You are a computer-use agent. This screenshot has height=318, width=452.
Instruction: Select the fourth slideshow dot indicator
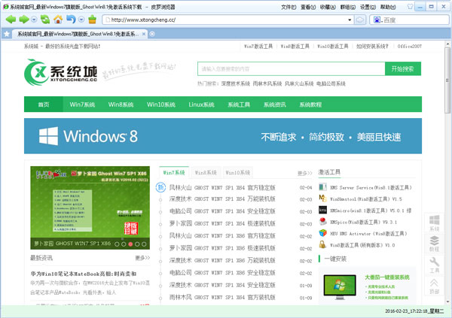pos(137,244)
